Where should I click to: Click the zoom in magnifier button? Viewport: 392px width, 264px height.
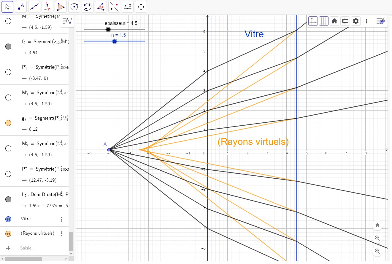377,238
